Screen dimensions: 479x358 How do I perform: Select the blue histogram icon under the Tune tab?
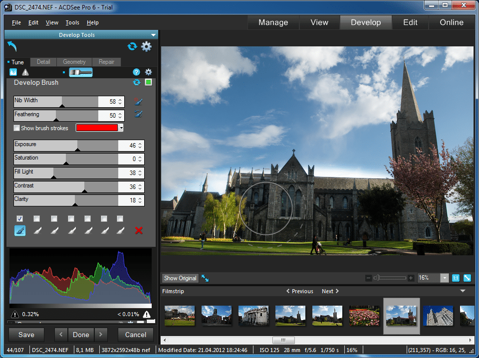coord(13,72)
